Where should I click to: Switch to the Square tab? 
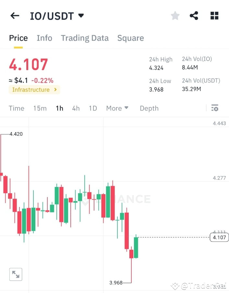[130, 38]
